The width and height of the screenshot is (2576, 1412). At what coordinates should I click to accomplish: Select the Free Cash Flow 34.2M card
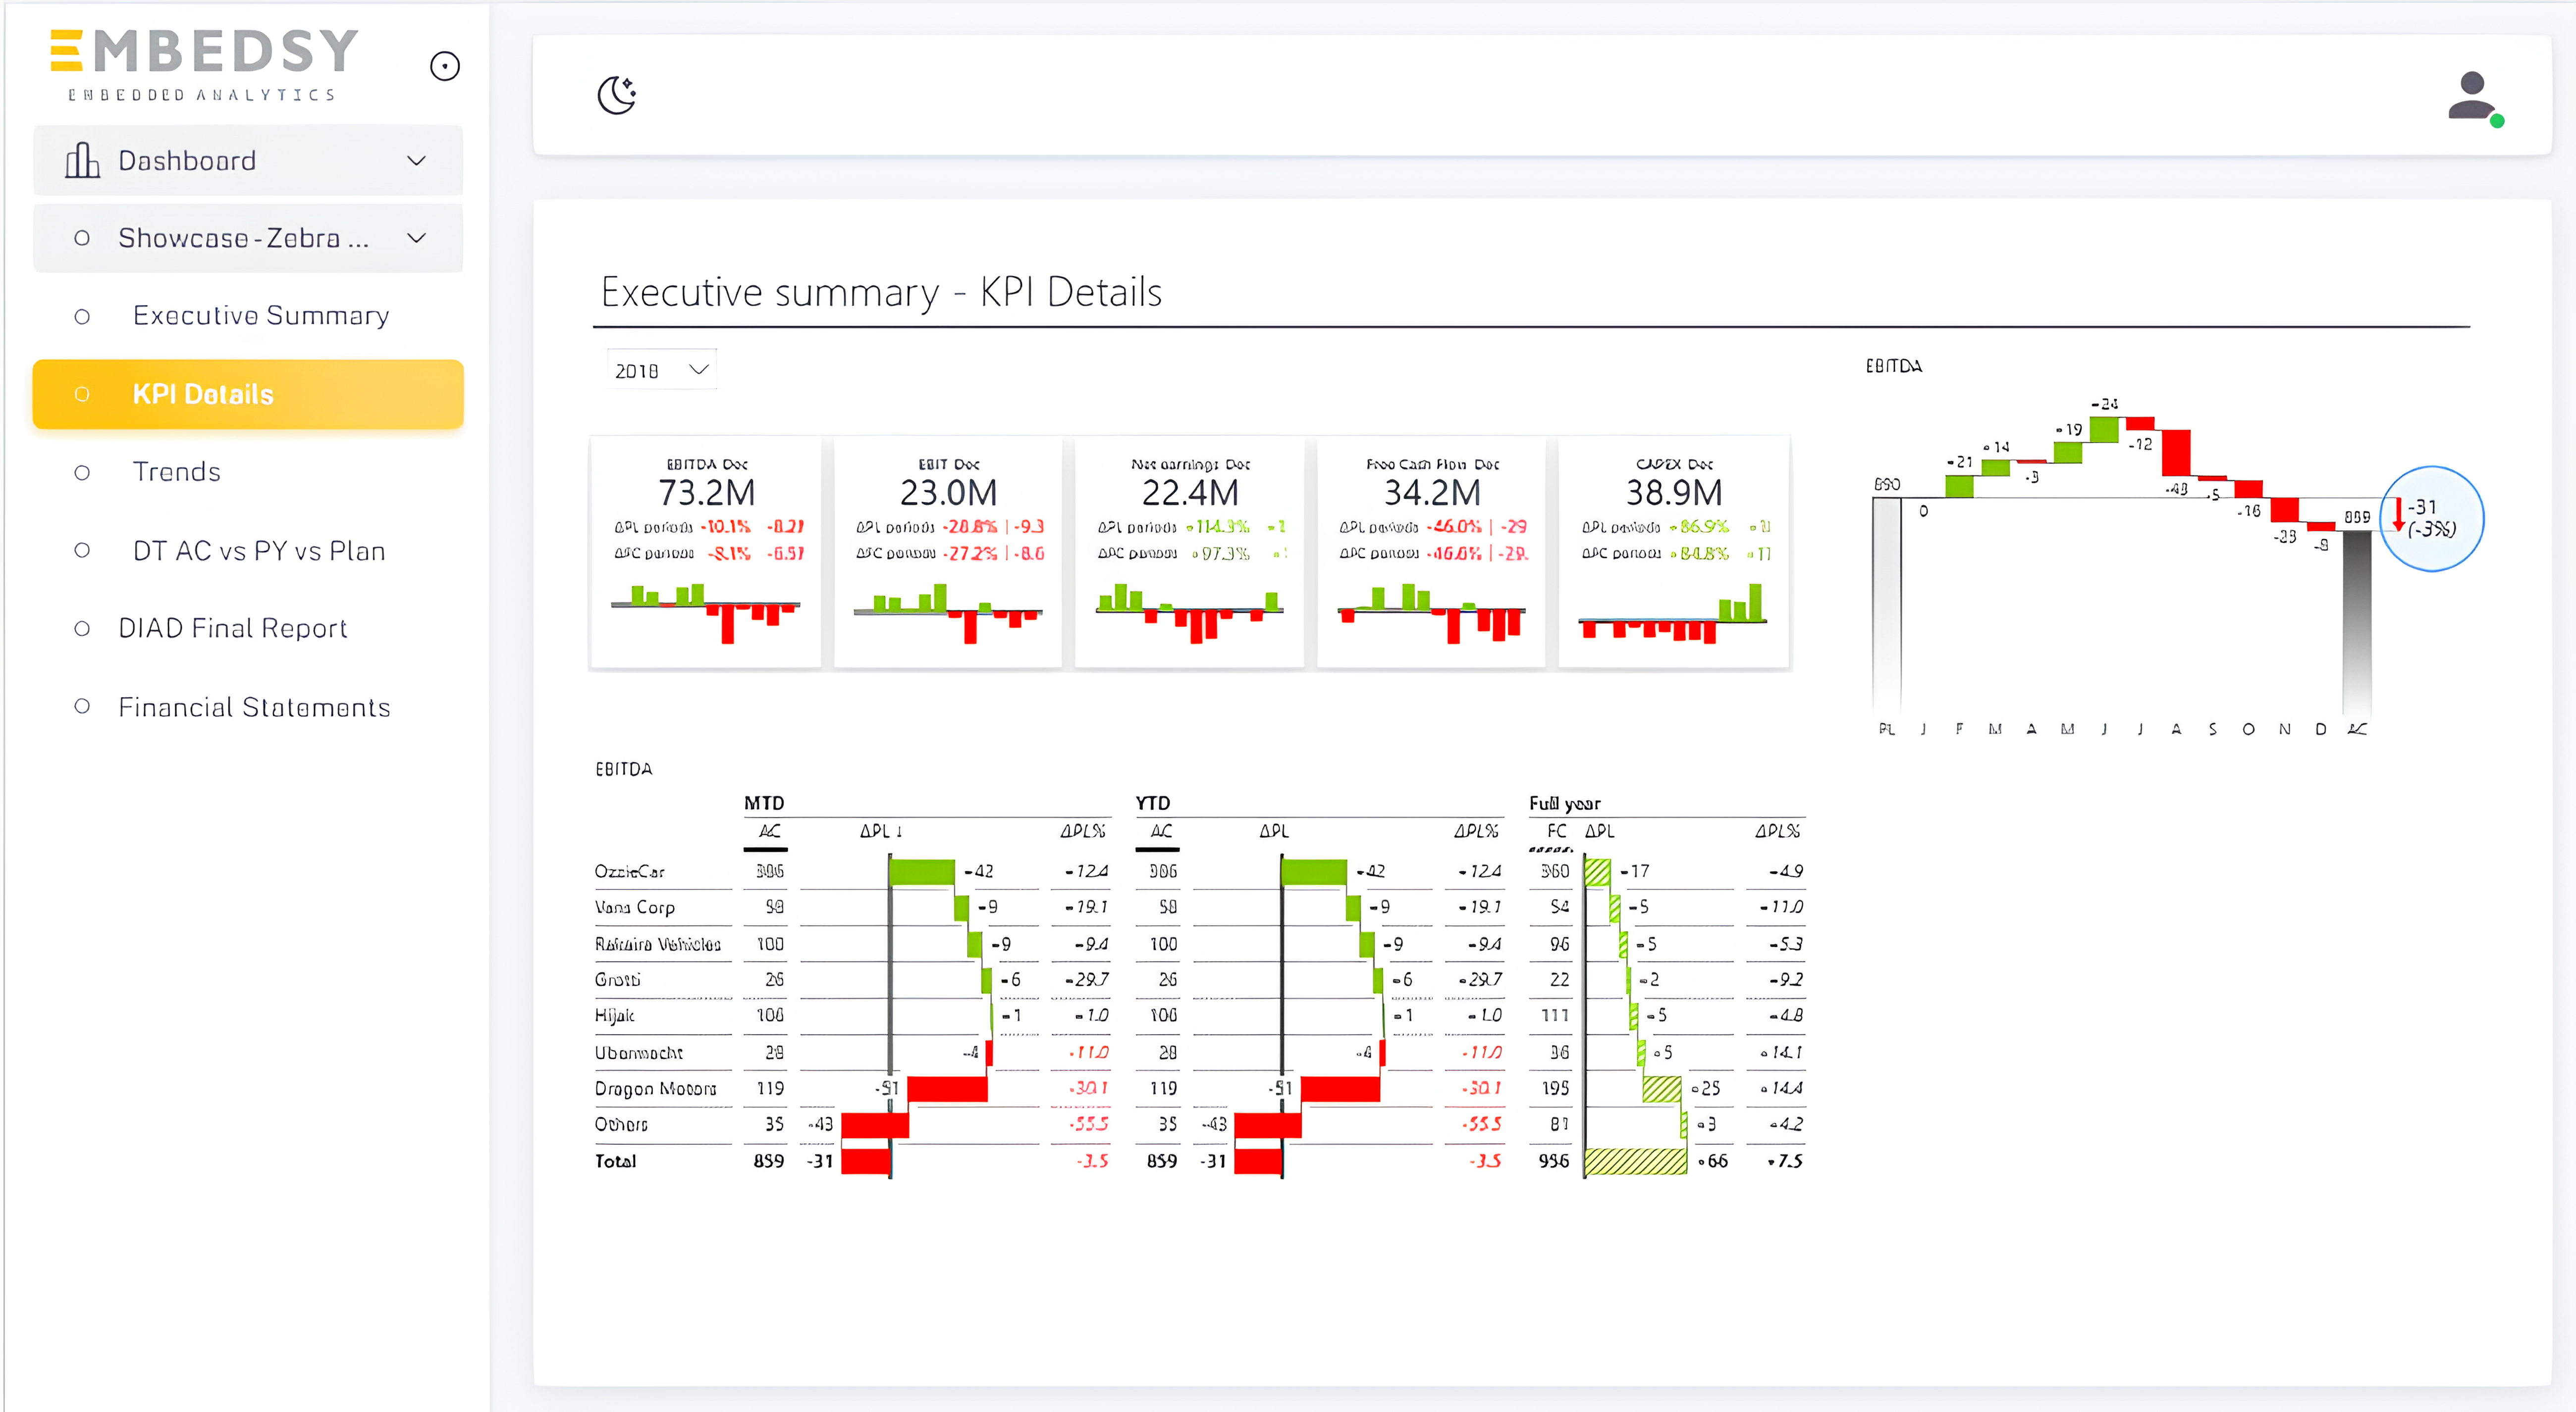click(x=1431, y=552)
